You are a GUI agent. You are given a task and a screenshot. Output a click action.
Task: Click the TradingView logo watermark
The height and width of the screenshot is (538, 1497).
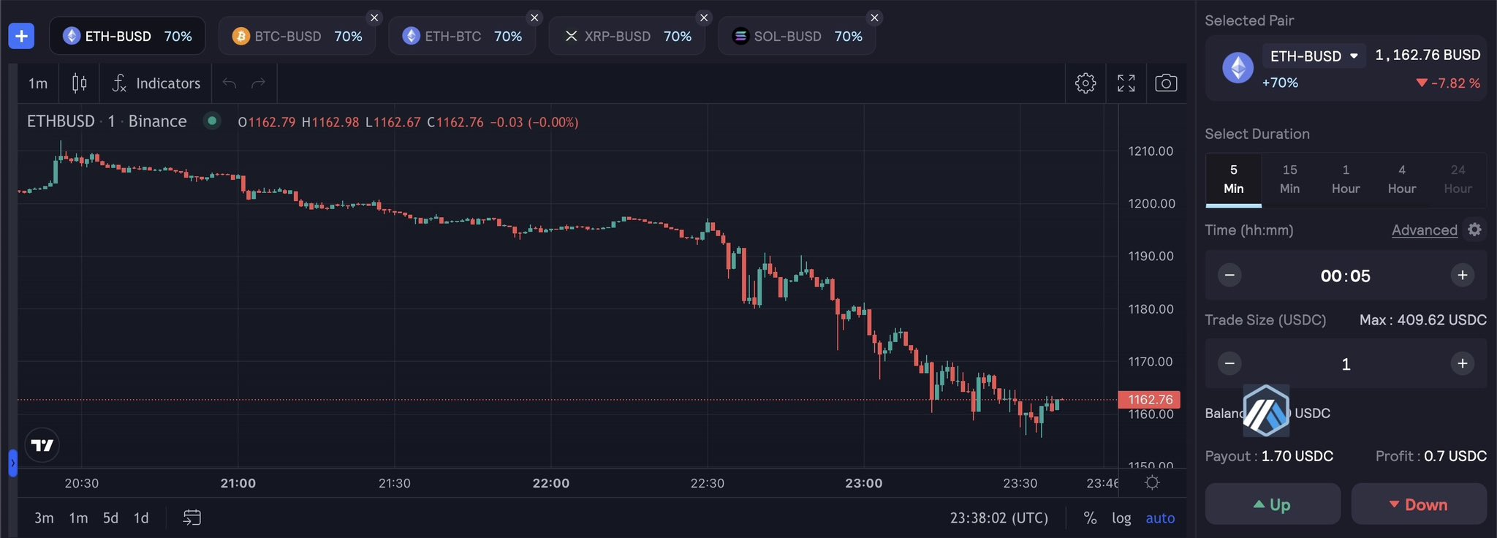[x=42, y=444]
